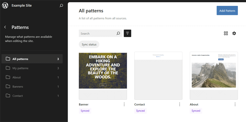
Task: Open the About pattern thumbnail
Action: point(214,76)
